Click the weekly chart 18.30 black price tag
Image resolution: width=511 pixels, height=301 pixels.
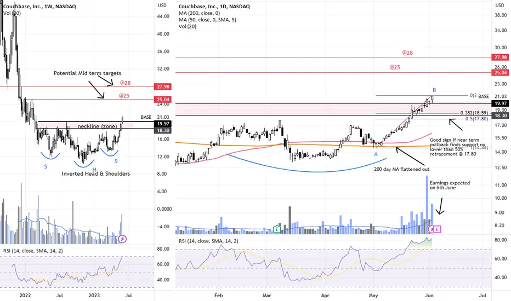point(163,130)
